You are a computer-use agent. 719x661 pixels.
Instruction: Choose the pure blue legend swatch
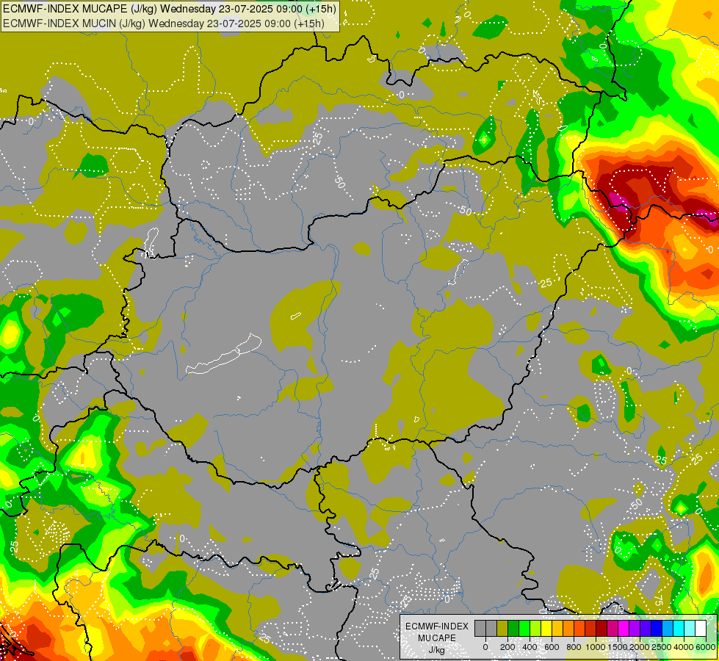click(657, 629)
